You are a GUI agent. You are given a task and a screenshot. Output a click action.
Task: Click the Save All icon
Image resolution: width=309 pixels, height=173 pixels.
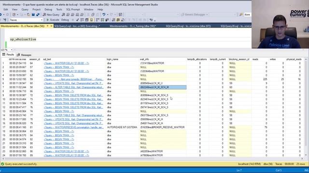coord(38,14)
